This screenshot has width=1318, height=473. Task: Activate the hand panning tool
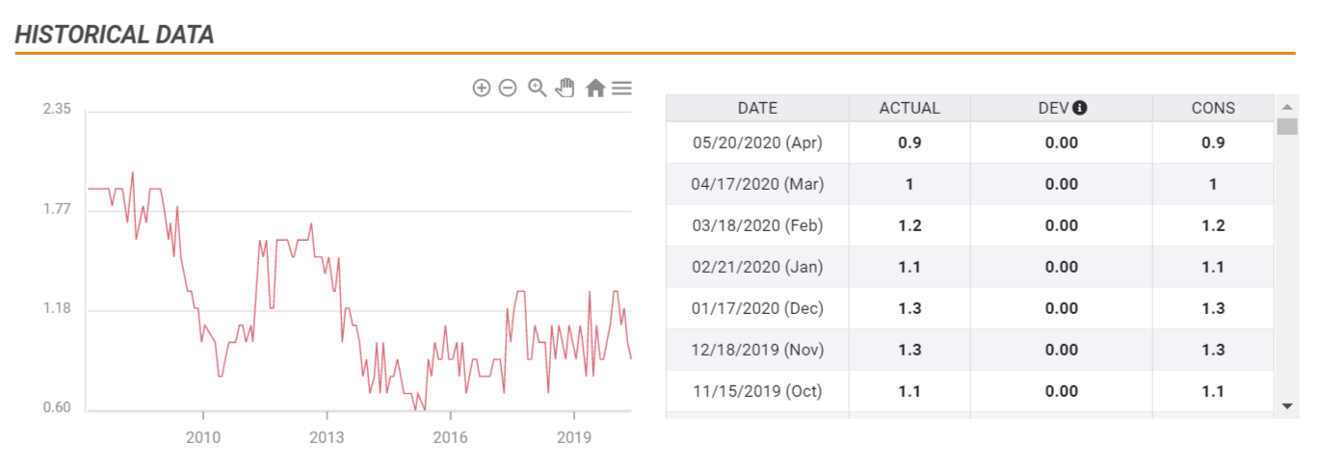pyautogui.click(x=566, y=89)
